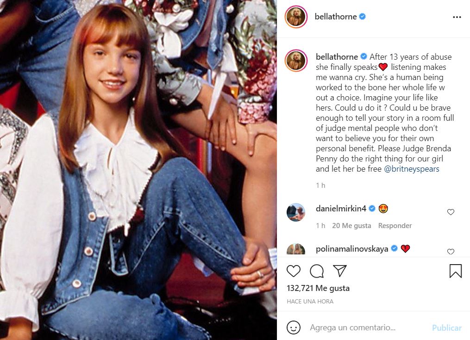This screenshot has width=470, height=340.
Task: Like danielmirkin4's comment with the heart
Action: click(x=451, y=212)
